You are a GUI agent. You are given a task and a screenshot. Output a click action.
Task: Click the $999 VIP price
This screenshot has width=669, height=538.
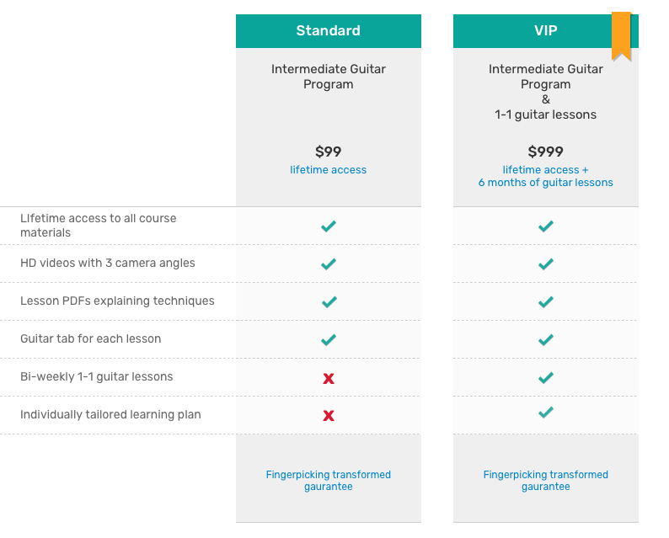click(x=546, y=152)
